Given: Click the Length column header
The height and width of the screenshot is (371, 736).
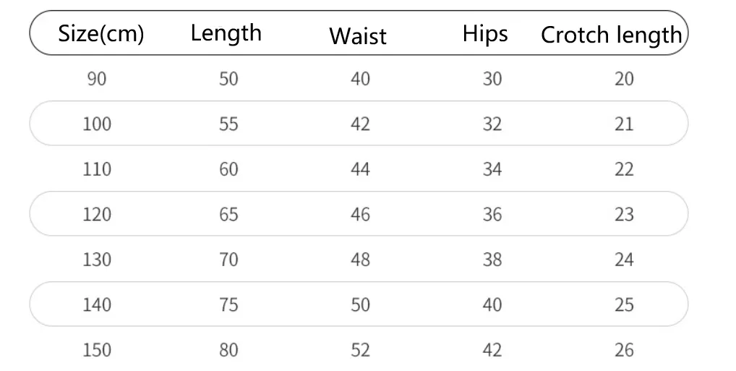Looking at the screenshot, I should (x=226, y=33).
